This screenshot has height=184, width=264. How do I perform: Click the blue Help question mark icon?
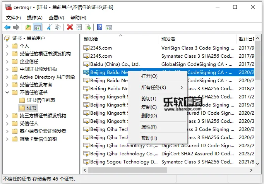point(99,27)
